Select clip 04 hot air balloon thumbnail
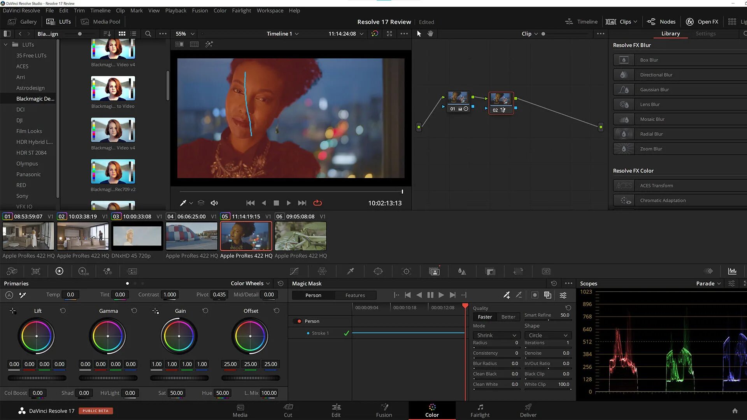Screen dimensions: 747x420 point(191,236)
